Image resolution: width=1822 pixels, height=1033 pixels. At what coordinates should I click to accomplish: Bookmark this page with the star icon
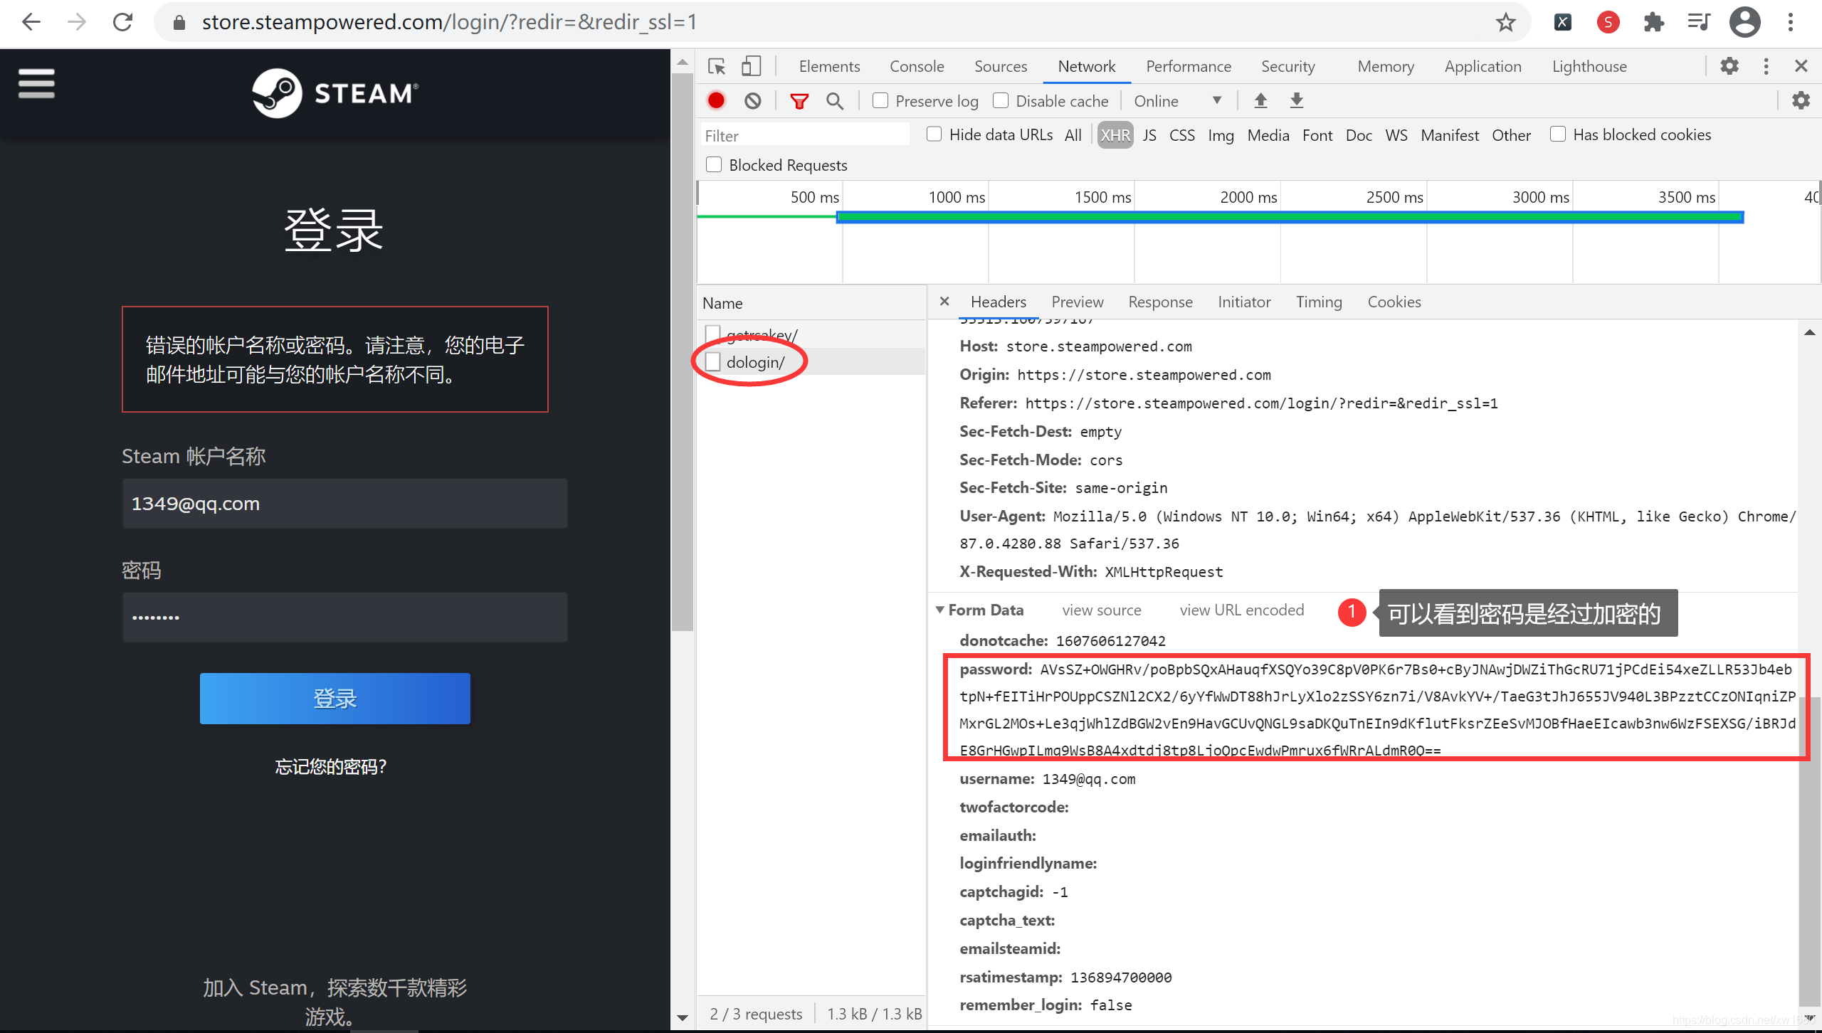point(1505,22)
